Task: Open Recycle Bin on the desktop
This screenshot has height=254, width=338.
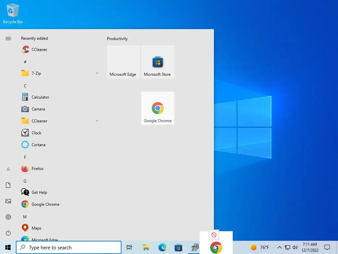Action: [x=13, y=13]
